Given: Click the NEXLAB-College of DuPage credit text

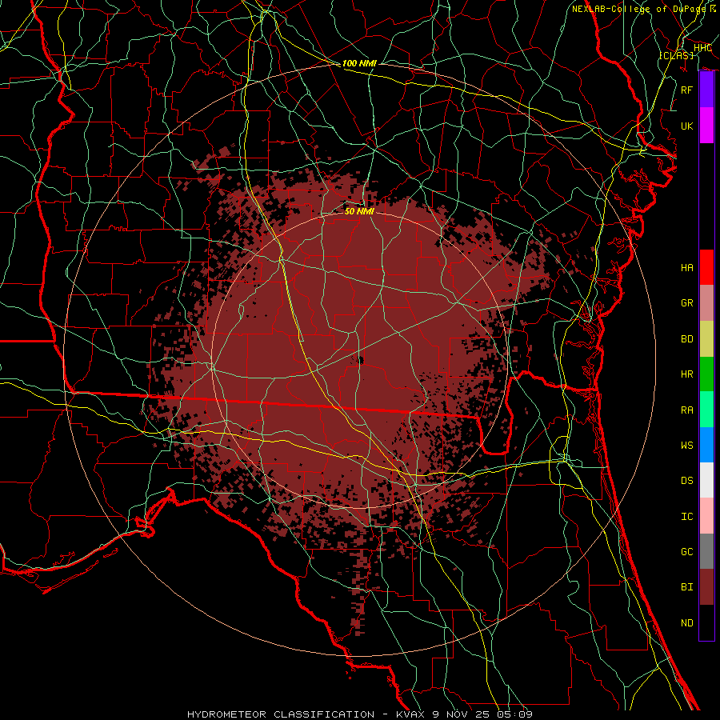Looking at the screenshot, I should click(x=641, y=9).
